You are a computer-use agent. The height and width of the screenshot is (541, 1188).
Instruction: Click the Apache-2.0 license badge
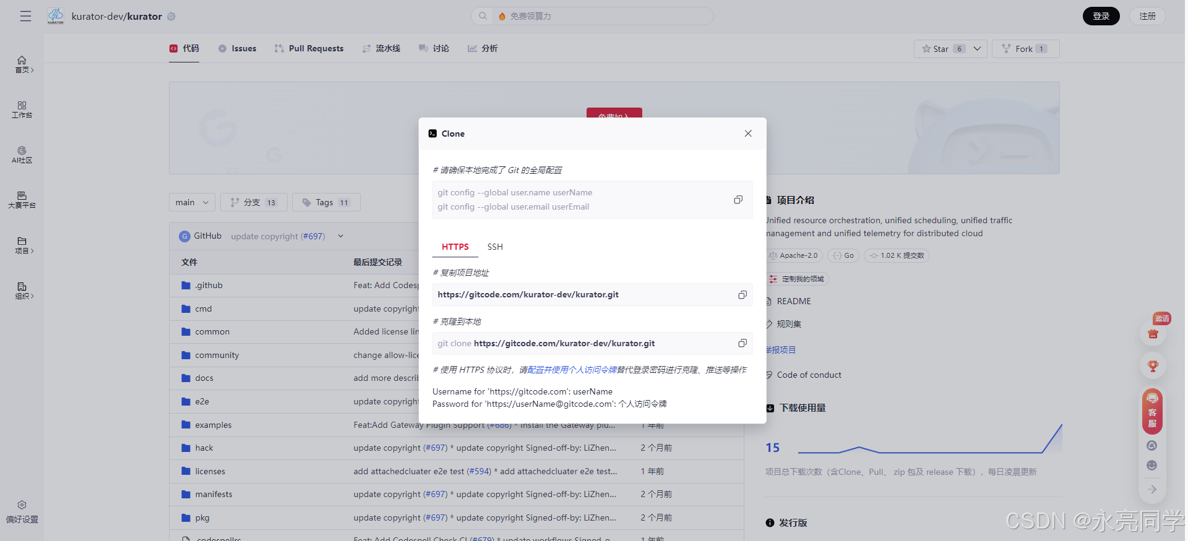tap(794, 255)
